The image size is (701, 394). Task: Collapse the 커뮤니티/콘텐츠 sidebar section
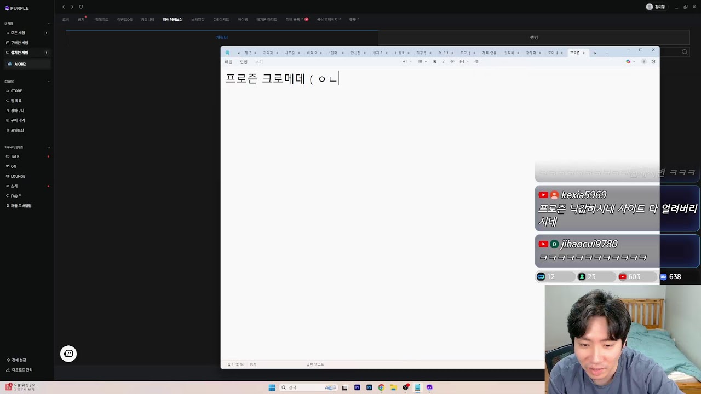pos(49,147)
